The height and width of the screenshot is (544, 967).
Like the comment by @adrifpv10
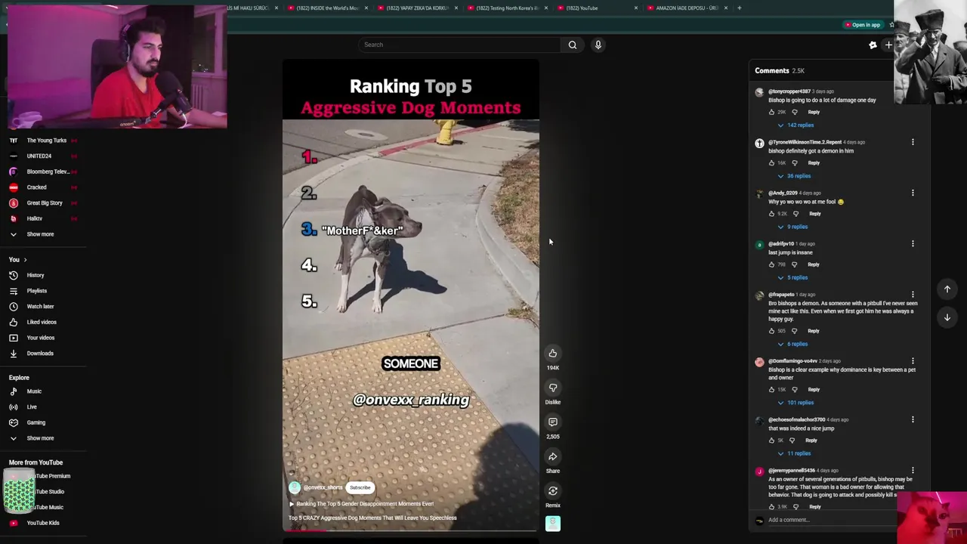click(x=771, y=264)
